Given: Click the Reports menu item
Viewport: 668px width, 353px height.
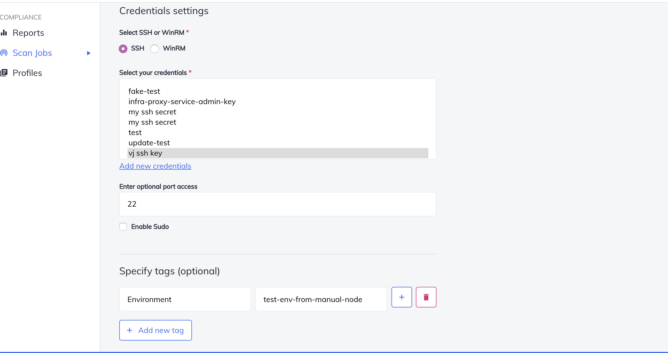Looking at the screenshot, I should [28, 33].
